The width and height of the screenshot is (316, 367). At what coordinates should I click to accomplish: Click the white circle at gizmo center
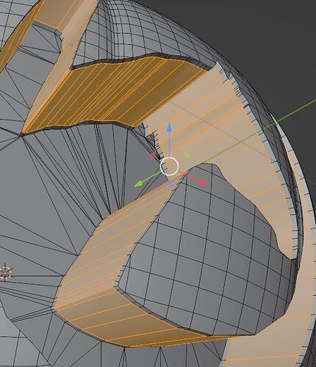[x=169, y=167]
